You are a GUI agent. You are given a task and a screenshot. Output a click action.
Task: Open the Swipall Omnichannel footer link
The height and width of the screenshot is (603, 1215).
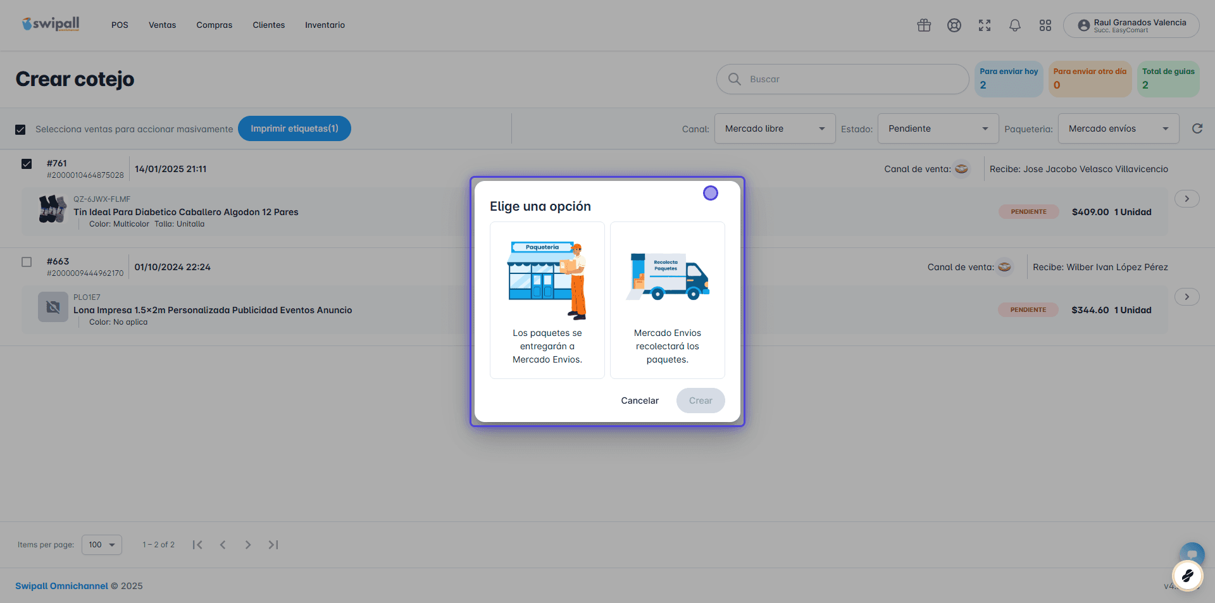click(61, 586)
